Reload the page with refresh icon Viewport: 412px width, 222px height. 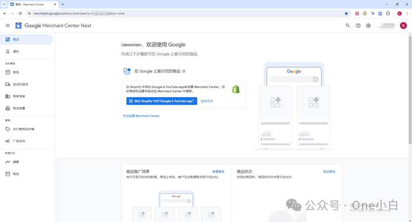tap(20, 13)
